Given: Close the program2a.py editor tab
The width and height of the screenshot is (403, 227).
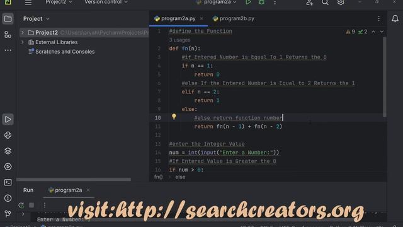Looking at the screenshot, I should (x=201, y=18).
